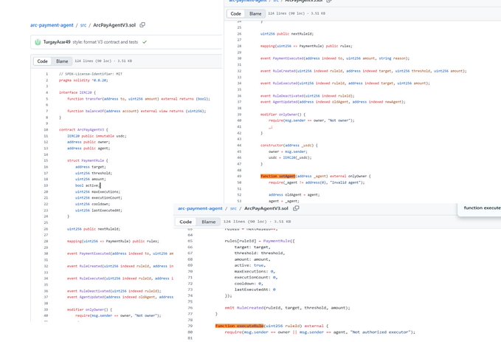501x342 pixels.
Task: Click line number 15 in left pane
Action: click(x=46, y=160)
